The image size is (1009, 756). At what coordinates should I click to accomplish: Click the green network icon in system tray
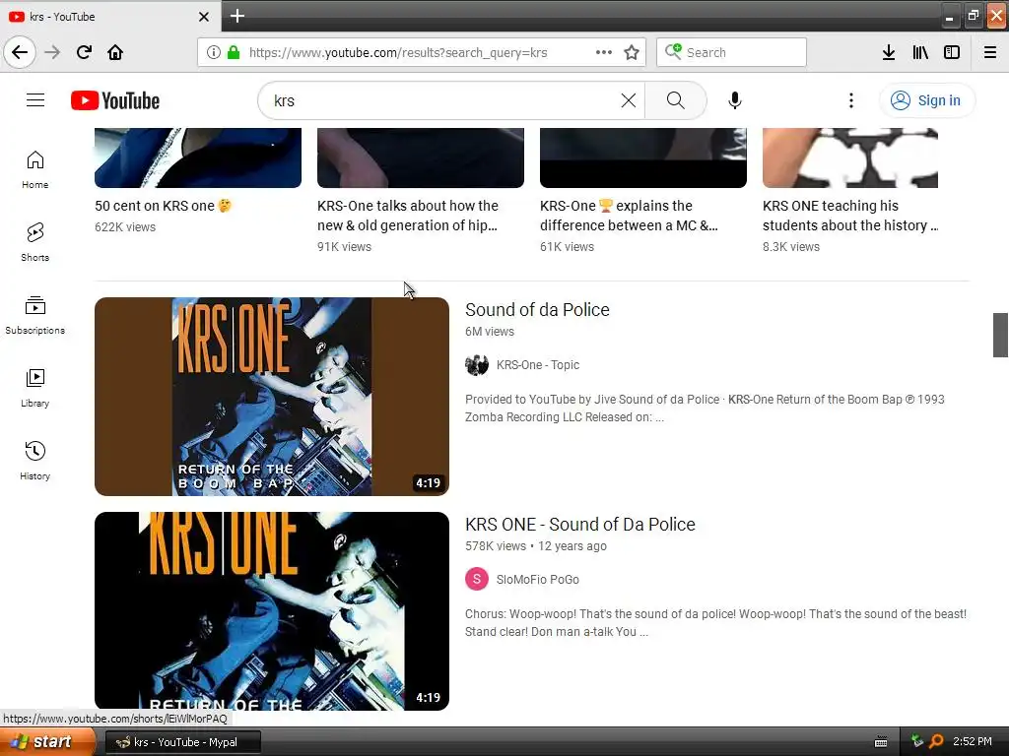[x=917, y=741]
